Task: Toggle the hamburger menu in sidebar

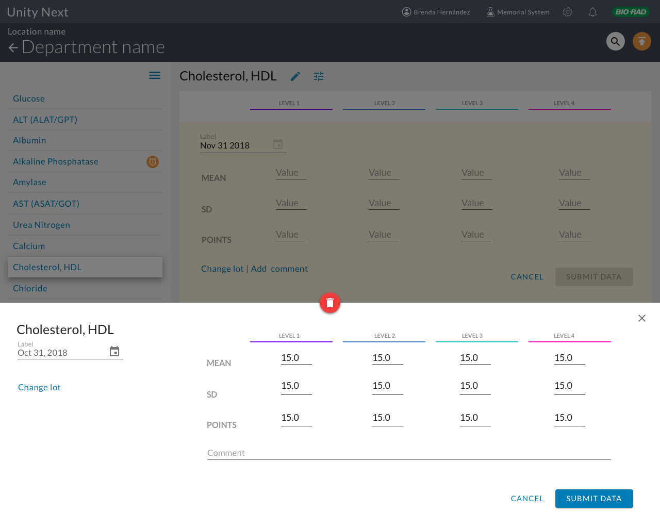Action: click(154, 75)
